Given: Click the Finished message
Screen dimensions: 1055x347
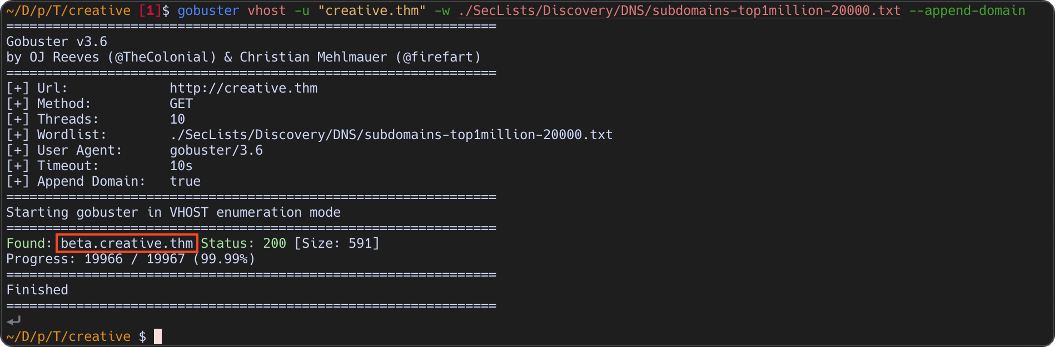Looking at the screenshot, I should 37,290.
